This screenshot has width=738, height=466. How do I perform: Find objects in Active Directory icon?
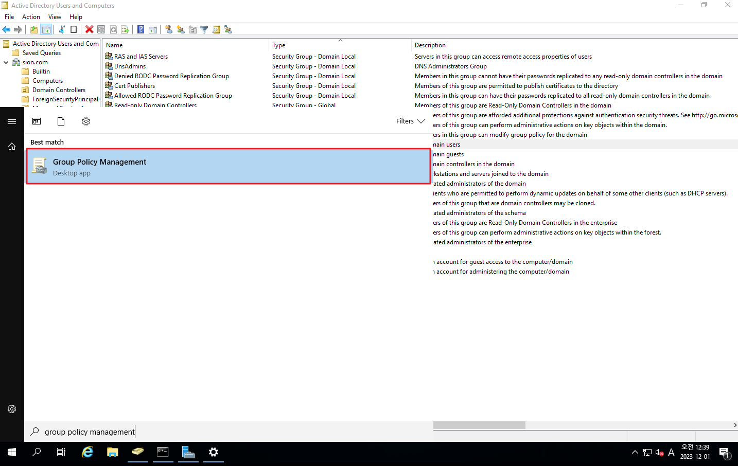(x=216, y=30)
